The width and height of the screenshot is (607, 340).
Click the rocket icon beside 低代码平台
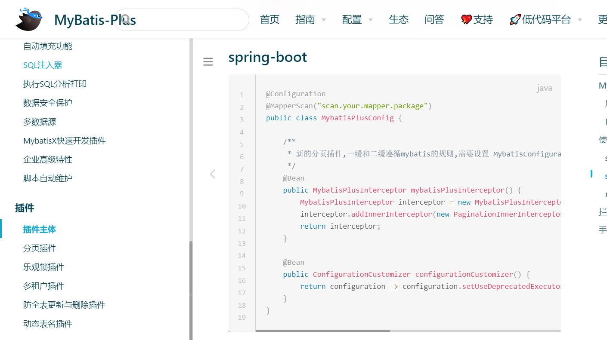click(515, 19)
